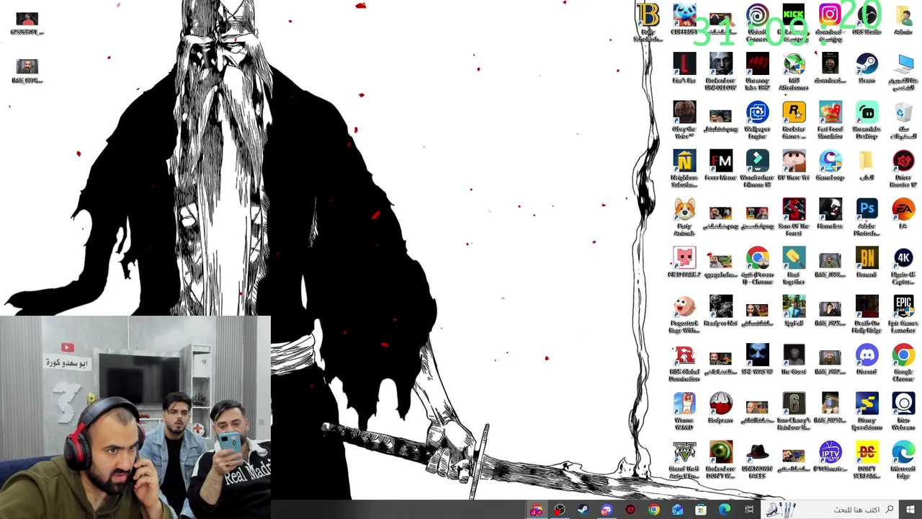Open the Bodycam game shortcut
This screenshot has height=519, width=922.
coord(720,407)
